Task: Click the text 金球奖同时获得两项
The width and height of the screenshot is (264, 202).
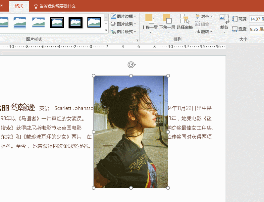Action: click(190, 137)
